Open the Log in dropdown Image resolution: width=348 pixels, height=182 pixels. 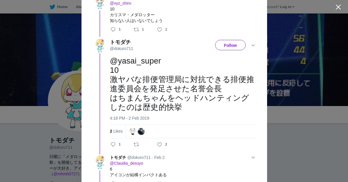[287, 7]
